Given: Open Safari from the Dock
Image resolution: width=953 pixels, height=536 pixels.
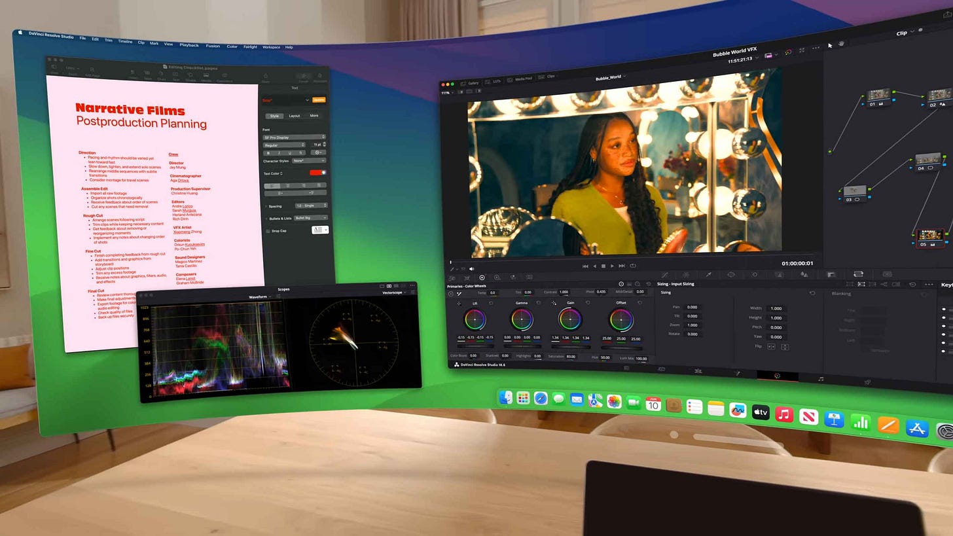Looking at the screenshot, I should click(x=541, y=399).
